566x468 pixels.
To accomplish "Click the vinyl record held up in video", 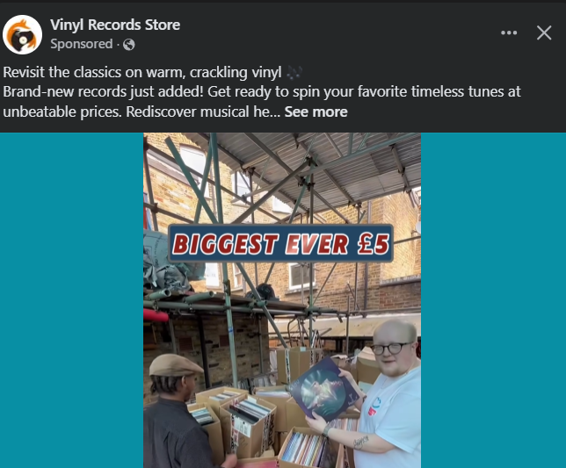I will [323, 389].
